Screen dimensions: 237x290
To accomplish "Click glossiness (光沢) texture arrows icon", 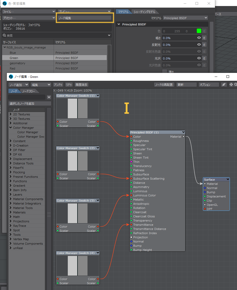I will (x=199, y=58).
